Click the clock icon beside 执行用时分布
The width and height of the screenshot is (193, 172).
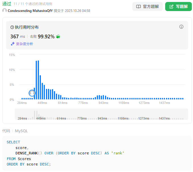point(12,27)
